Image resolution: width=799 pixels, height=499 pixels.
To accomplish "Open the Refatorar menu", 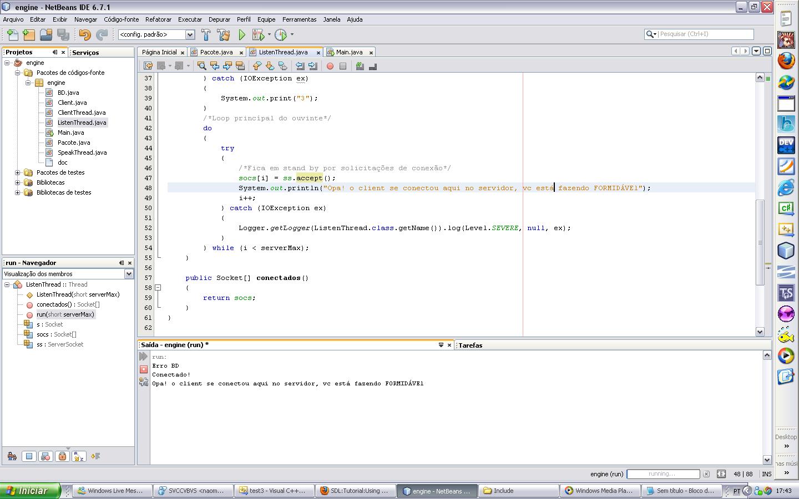I will click(x=158, y=19).
